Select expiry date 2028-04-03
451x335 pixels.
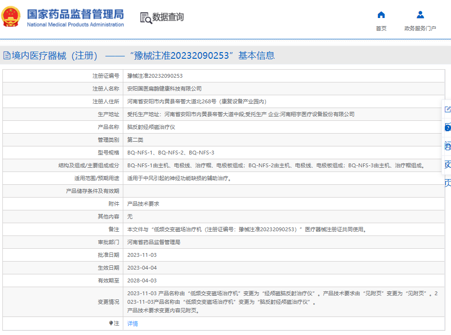(142, 281)
